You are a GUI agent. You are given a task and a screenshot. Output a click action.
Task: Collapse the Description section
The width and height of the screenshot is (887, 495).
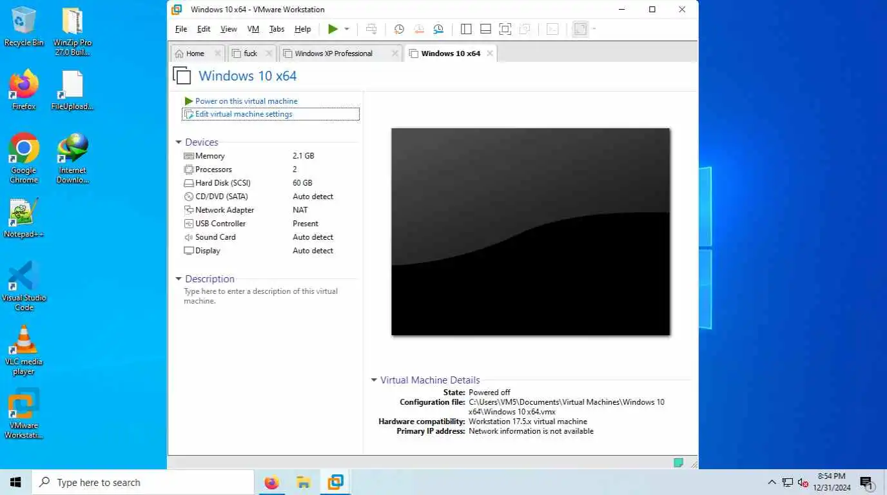pos(179,279)
